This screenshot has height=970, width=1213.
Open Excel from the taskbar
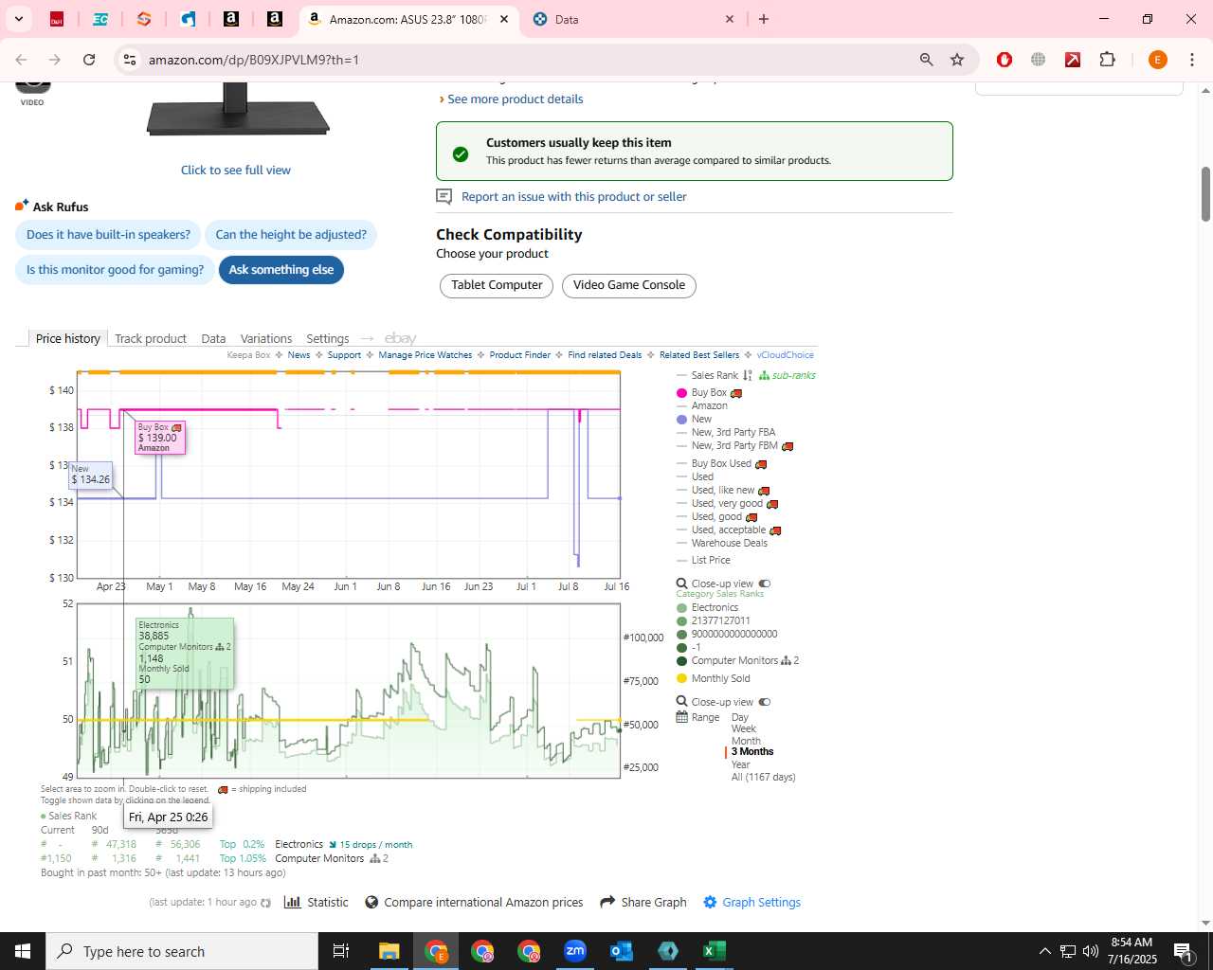click(715, 951)
